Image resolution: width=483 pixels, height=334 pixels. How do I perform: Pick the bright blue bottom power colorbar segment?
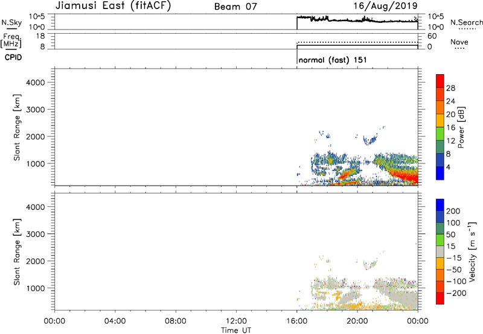(440, 173)
